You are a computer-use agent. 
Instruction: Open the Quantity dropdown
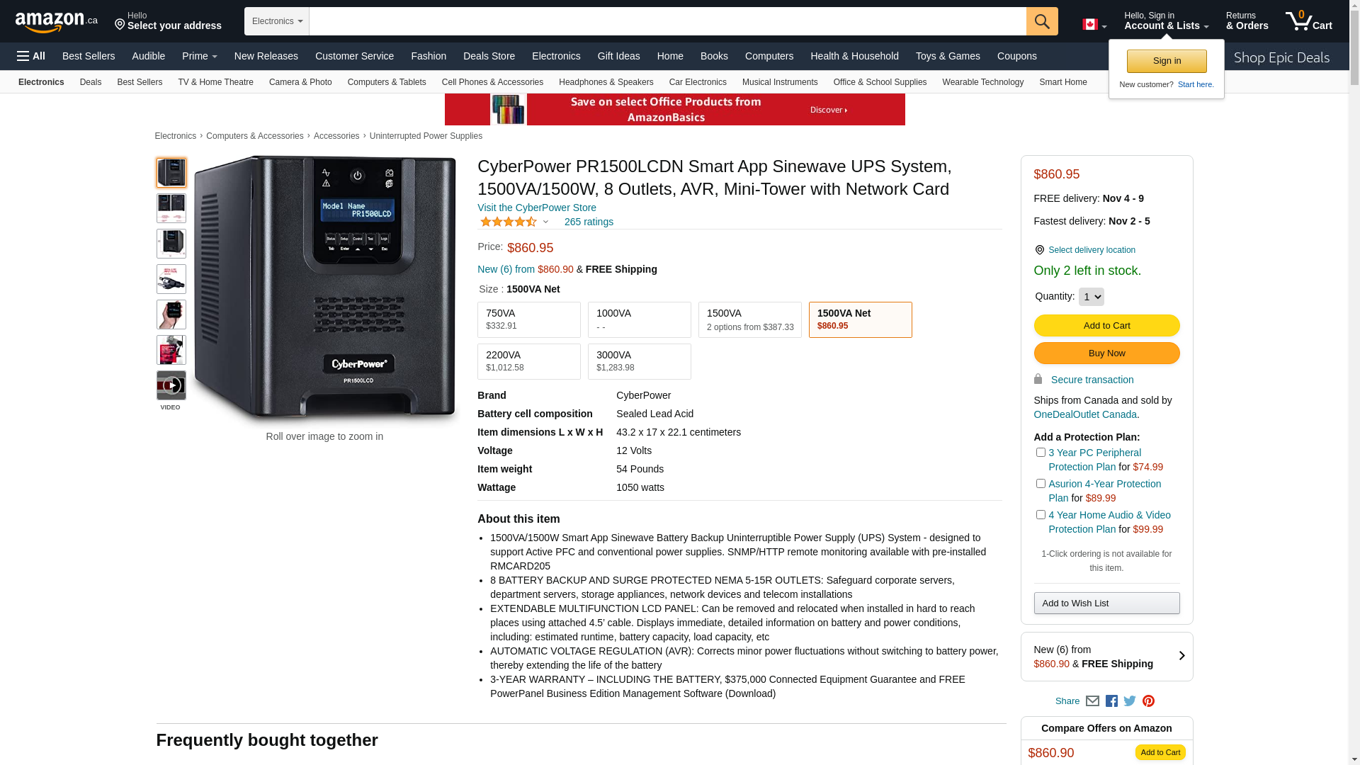click(x=1091, y=297)
